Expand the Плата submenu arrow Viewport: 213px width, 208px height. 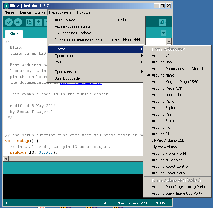[x=142, y=49]
